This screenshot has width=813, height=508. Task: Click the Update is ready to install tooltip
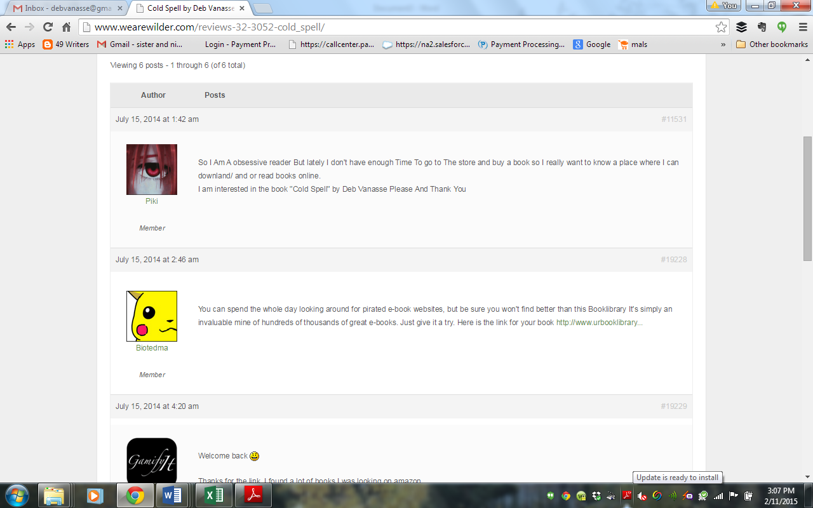click(x=677, y=478)
